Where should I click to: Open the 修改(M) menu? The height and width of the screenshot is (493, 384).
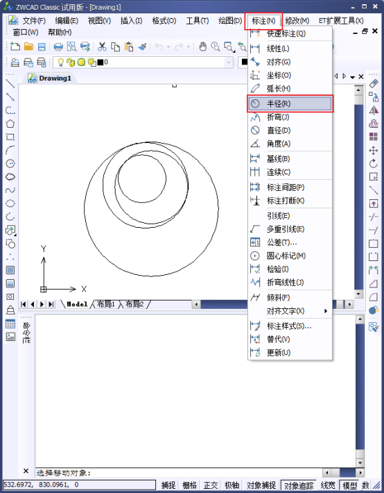[297, 21]
